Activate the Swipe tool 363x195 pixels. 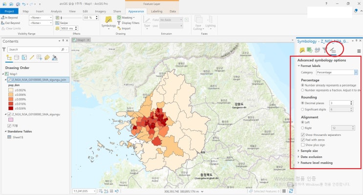tap(62, 23)
